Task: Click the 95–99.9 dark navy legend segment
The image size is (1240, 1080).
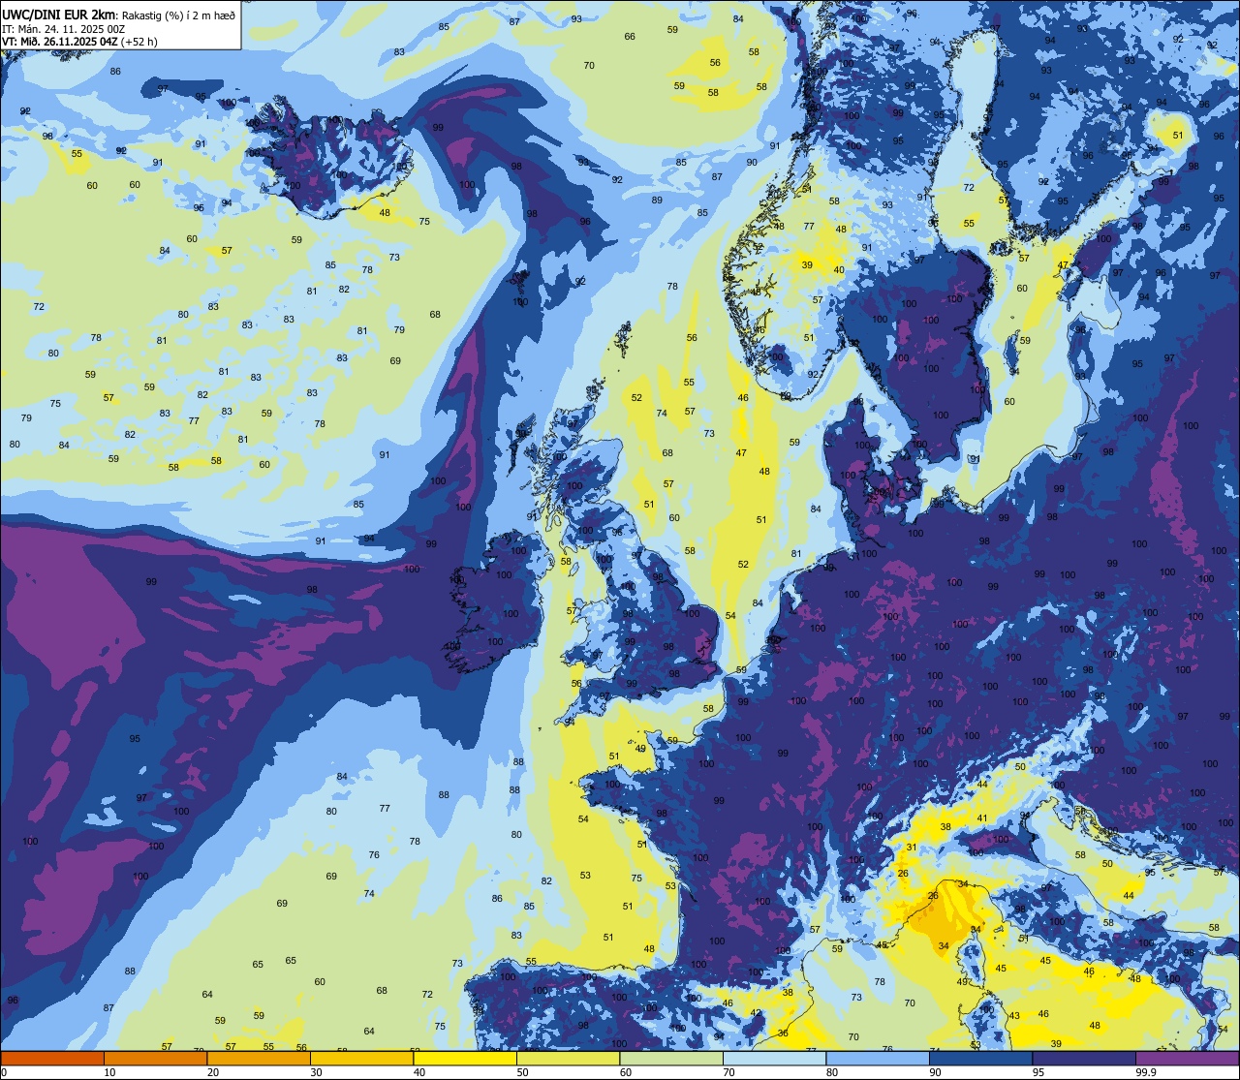Action: pos(1084,1058)
